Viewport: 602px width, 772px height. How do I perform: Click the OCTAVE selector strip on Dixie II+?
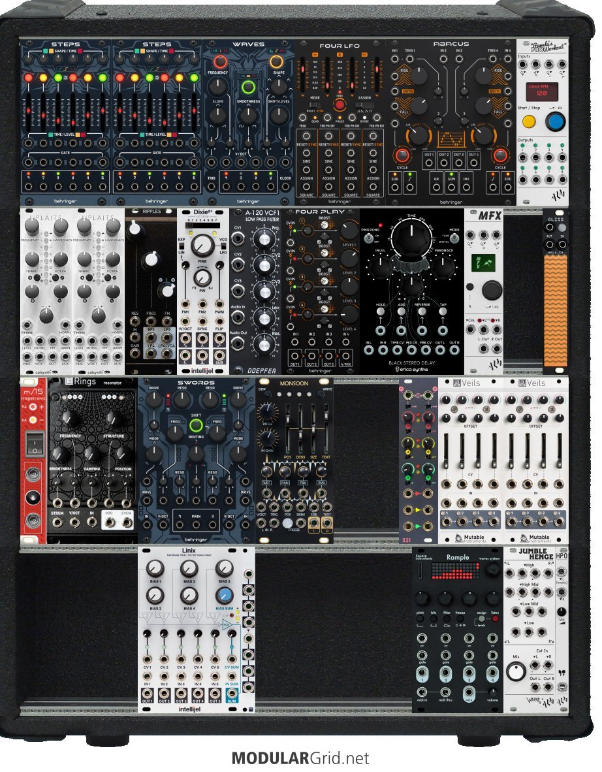pyautogui.click(x=202, y=225)
